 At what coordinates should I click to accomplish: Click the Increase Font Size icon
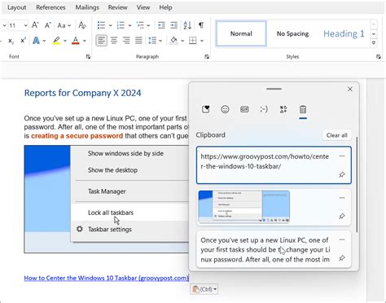pos(35,25)
